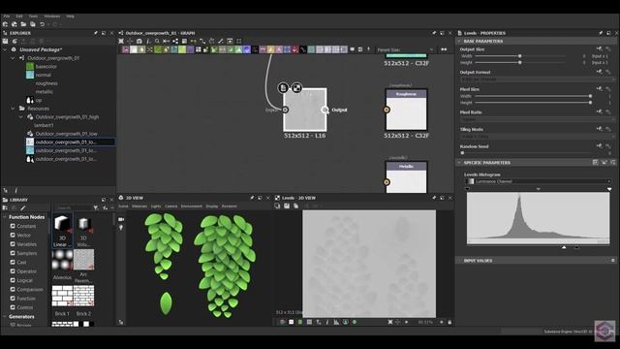Click the camera snapshot icon in graph toolbar
The image size is (620, 349).
[139, 41]
